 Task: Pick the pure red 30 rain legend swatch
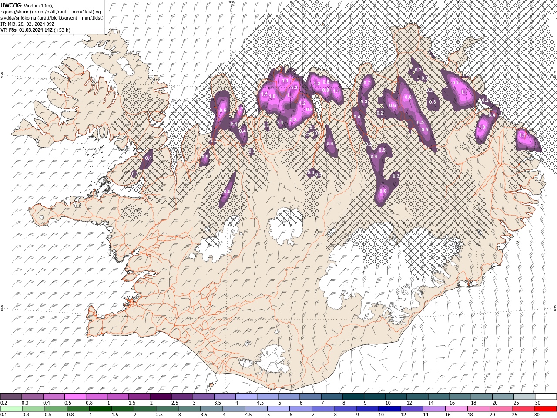point(546,409)
